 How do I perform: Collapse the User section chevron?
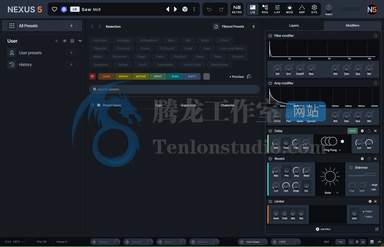[80, 41]
